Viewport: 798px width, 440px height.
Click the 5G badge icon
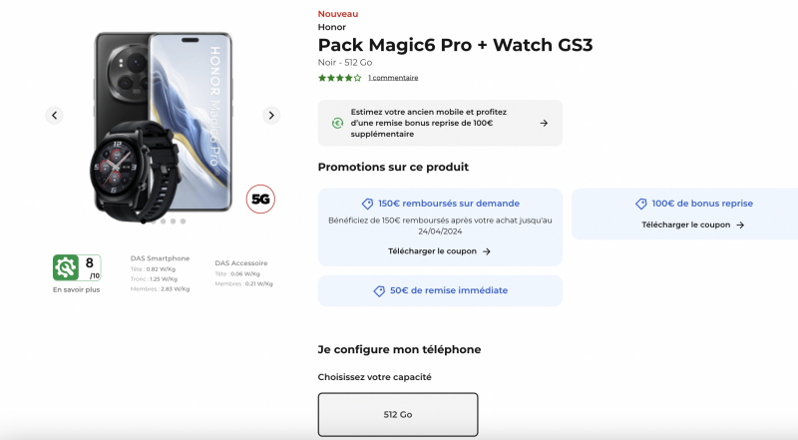(x=260, y=200)
